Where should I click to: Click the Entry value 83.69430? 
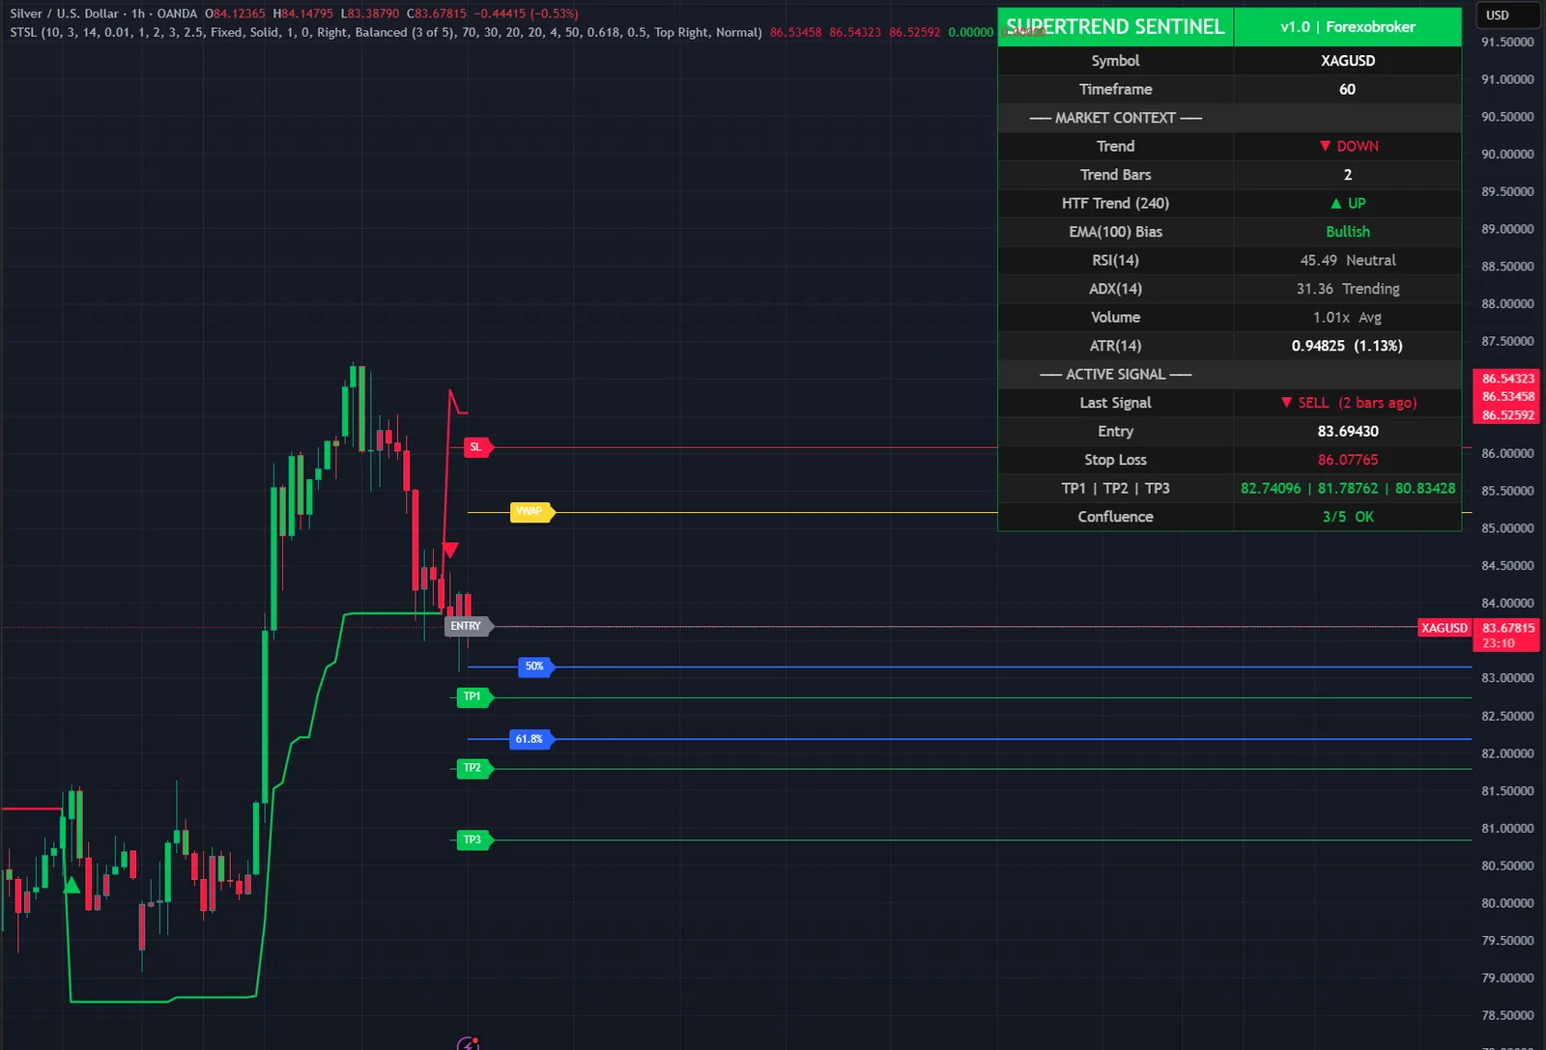(x=1348, y=432)
